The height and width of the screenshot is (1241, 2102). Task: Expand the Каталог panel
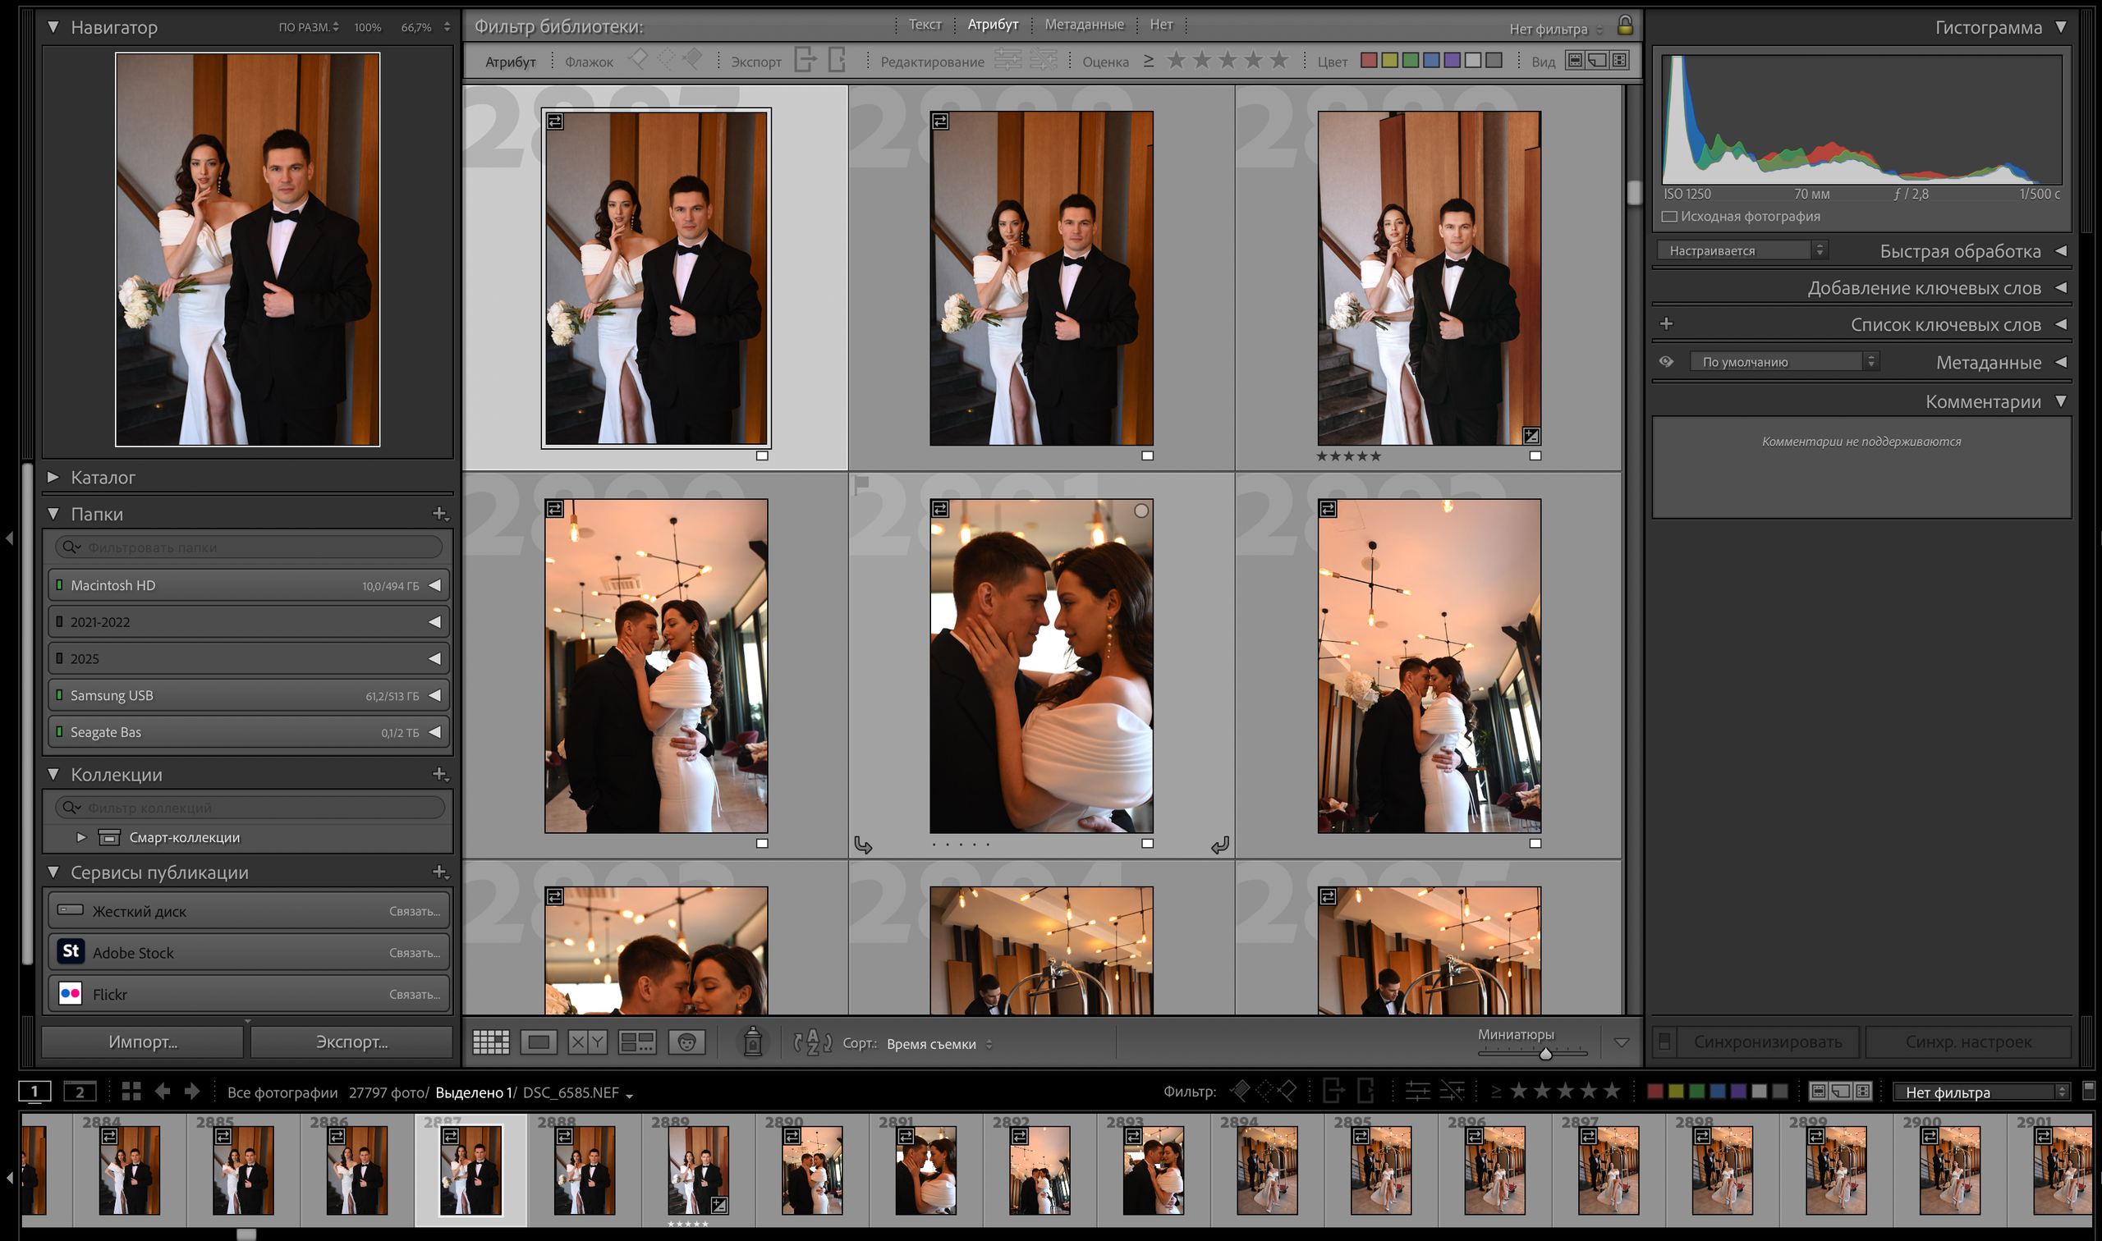(x=53, y=478)
